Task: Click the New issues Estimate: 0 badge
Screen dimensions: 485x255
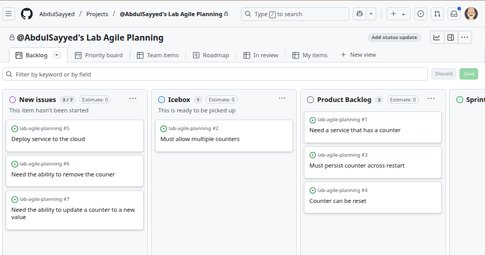Action: tap(95, 99)
